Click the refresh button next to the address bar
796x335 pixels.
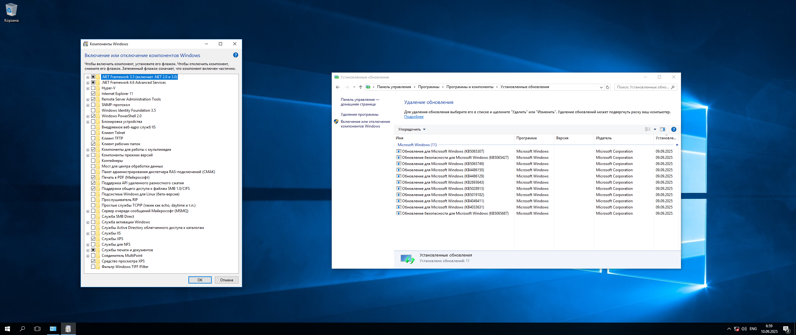(608, 87)
